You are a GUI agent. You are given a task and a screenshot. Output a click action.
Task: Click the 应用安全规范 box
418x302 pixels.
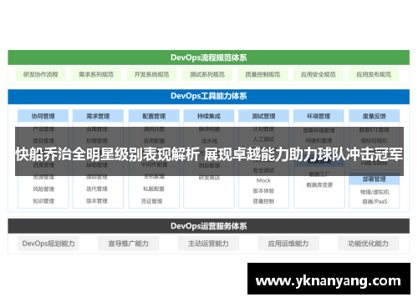(318, 74)
